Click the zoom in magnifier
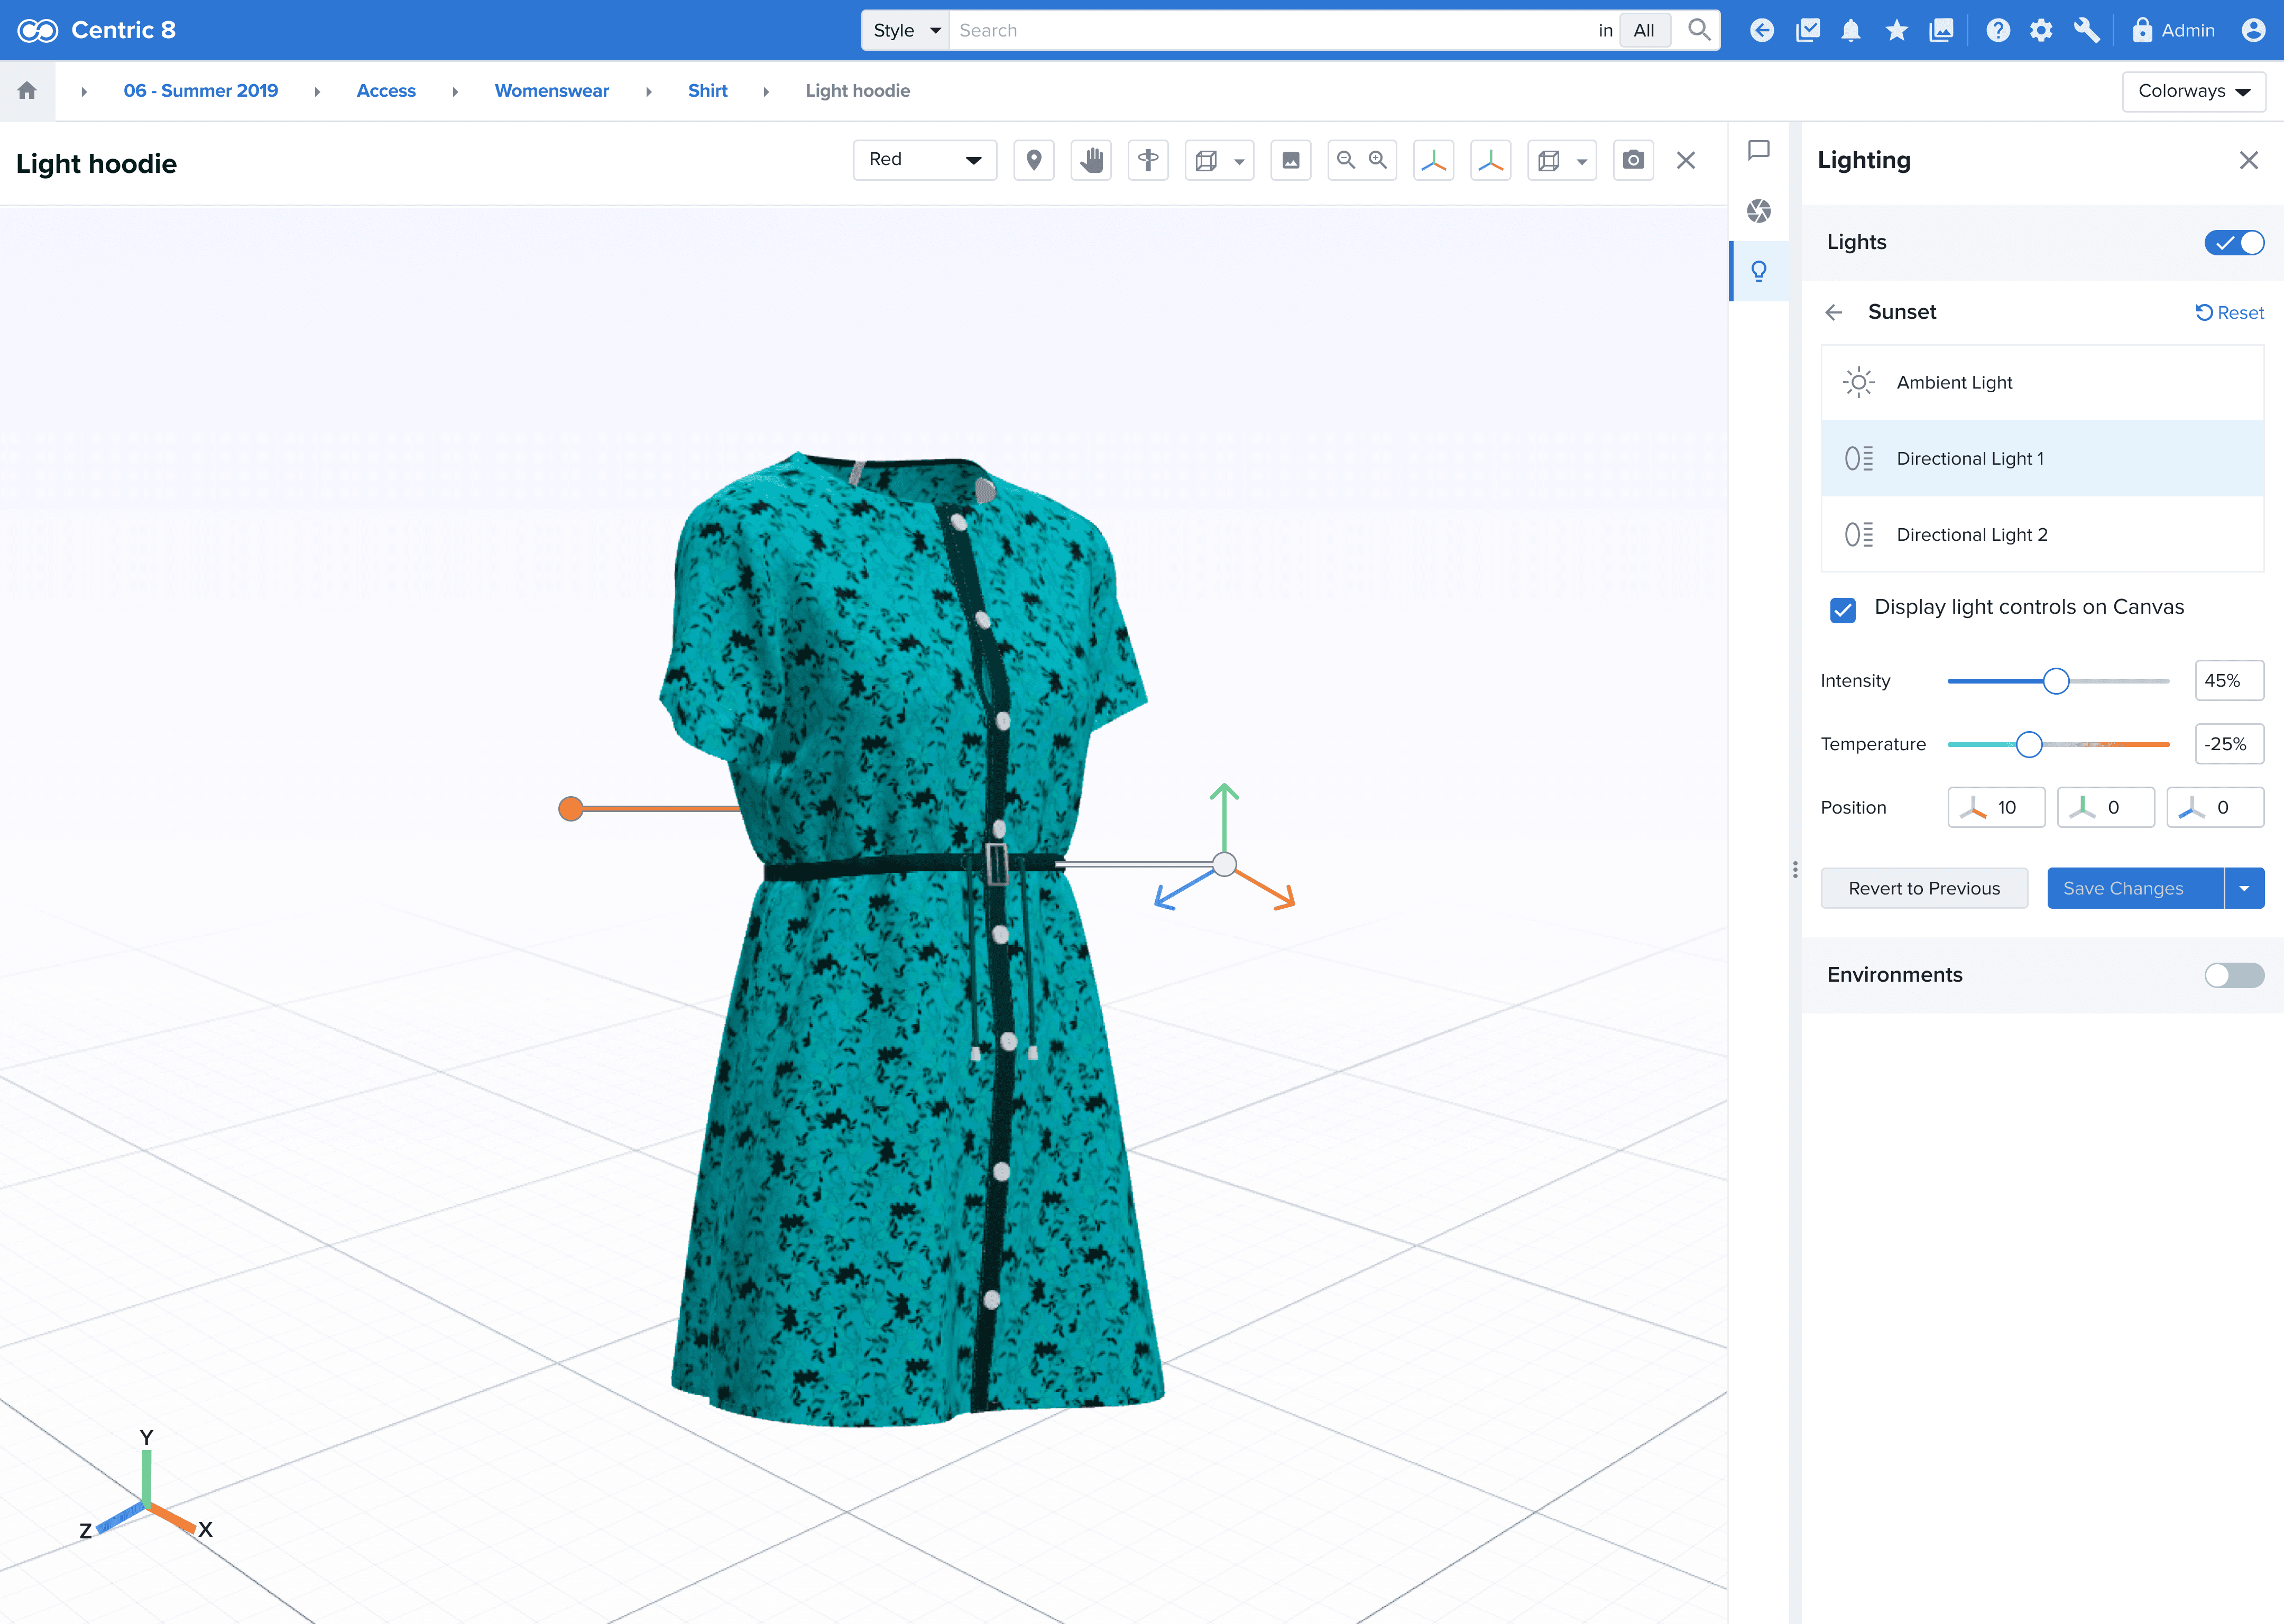 pos(1378,160)
